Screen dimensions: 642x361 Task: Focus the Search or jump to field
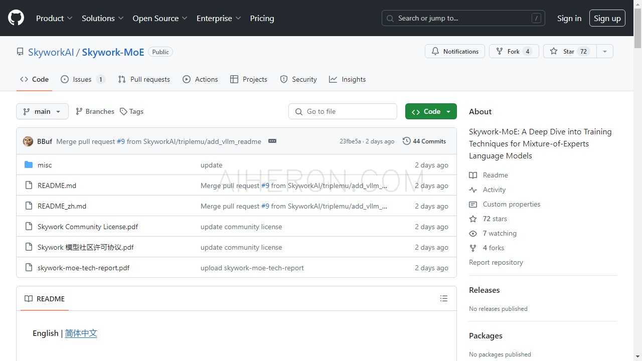463,18
